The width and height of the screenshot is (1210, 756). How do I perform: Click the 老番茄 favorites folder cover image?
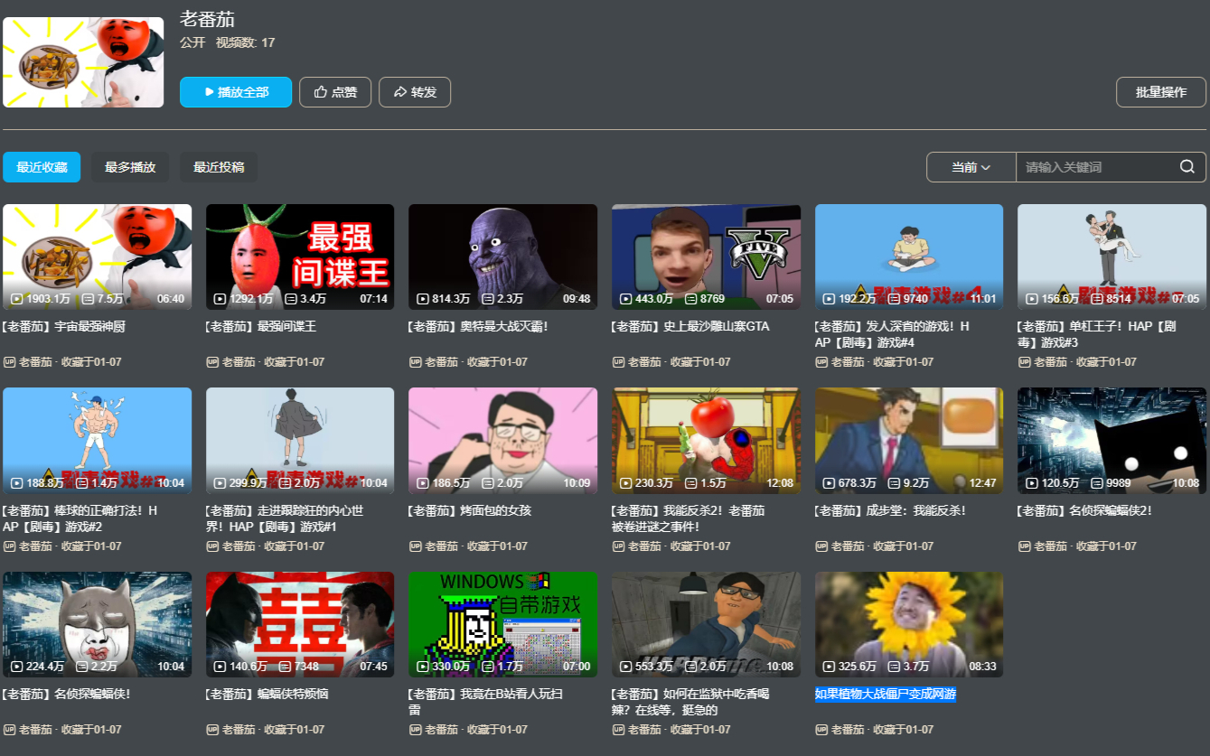pyautogui.click(x=83, y=62)
